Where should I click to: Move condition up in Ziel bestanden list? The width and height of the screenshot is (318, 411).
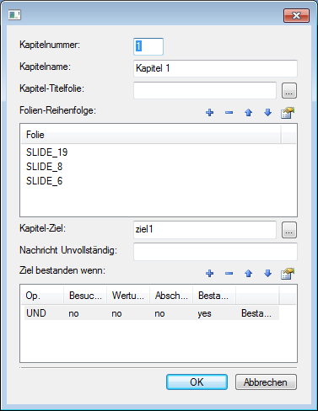(248, 274)
